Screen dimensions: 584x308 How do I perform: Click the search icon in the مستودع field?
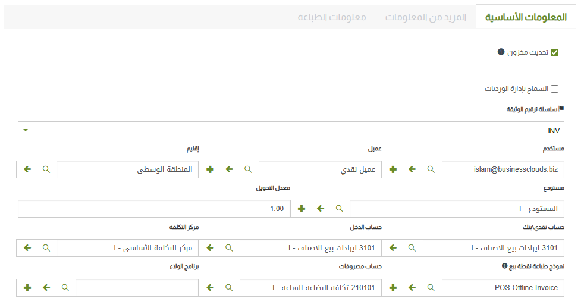(340, 209)
